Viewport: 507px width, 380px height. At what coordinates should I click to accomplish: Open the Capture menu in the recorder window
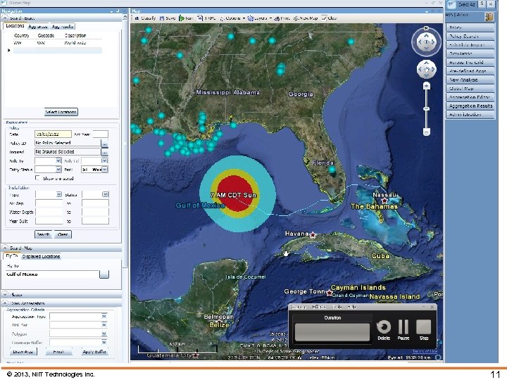click(x=299, y=307)
